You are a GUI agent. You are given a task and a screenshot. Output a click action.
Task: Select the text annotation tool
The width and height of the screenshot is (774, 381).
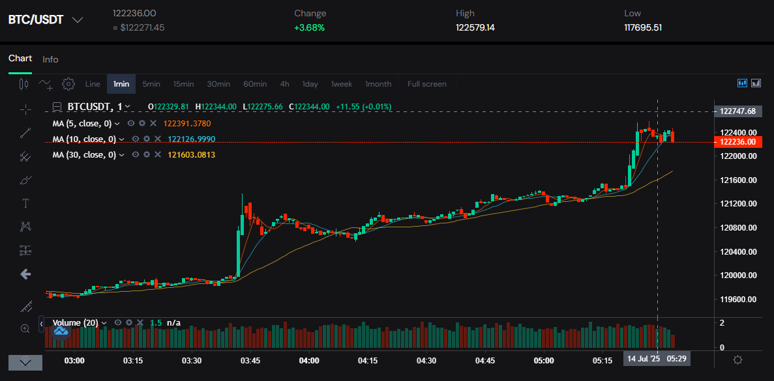pos(25,203)
